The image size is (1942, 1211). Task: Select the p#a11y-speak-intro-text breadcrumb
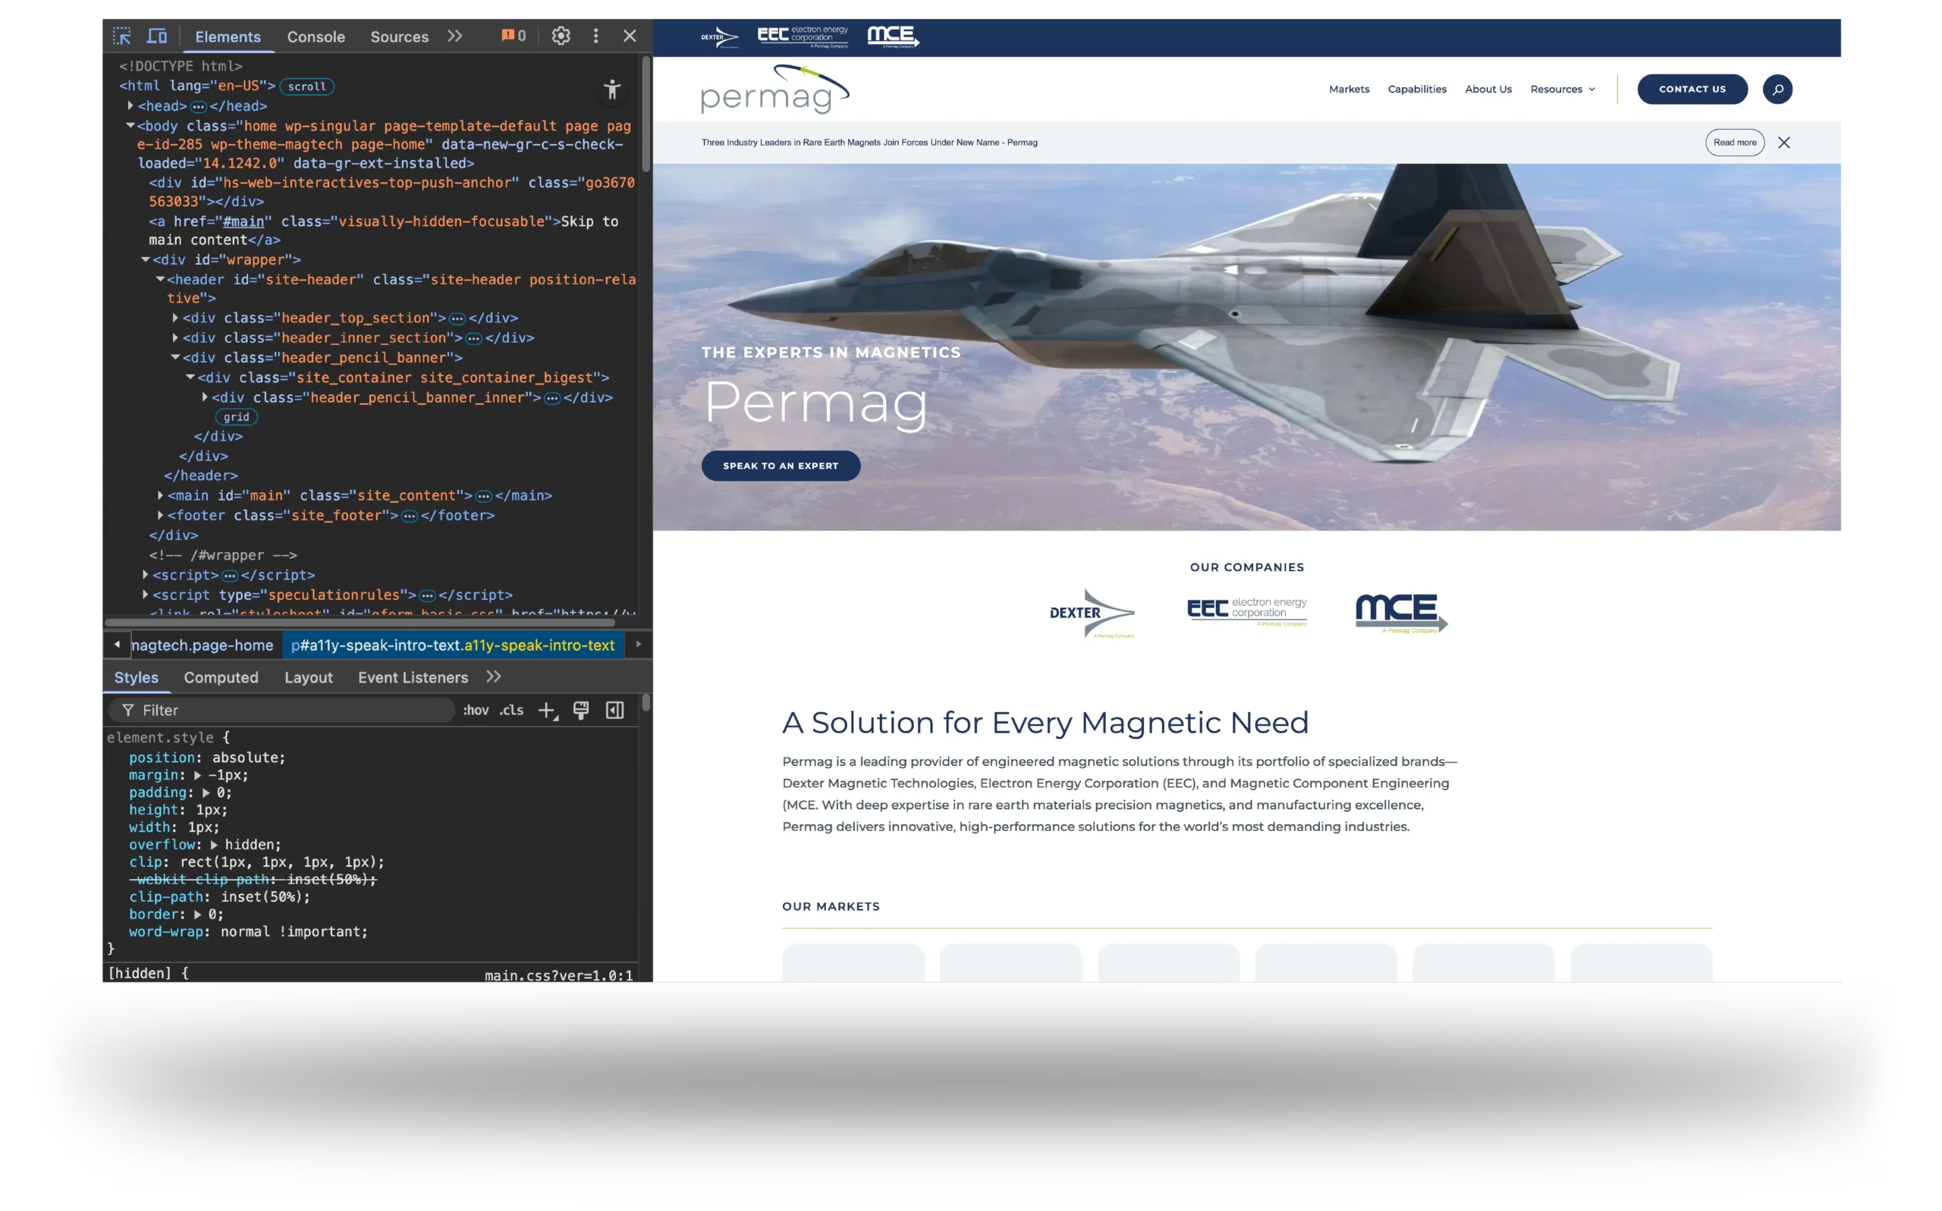(x=453, y=645)
